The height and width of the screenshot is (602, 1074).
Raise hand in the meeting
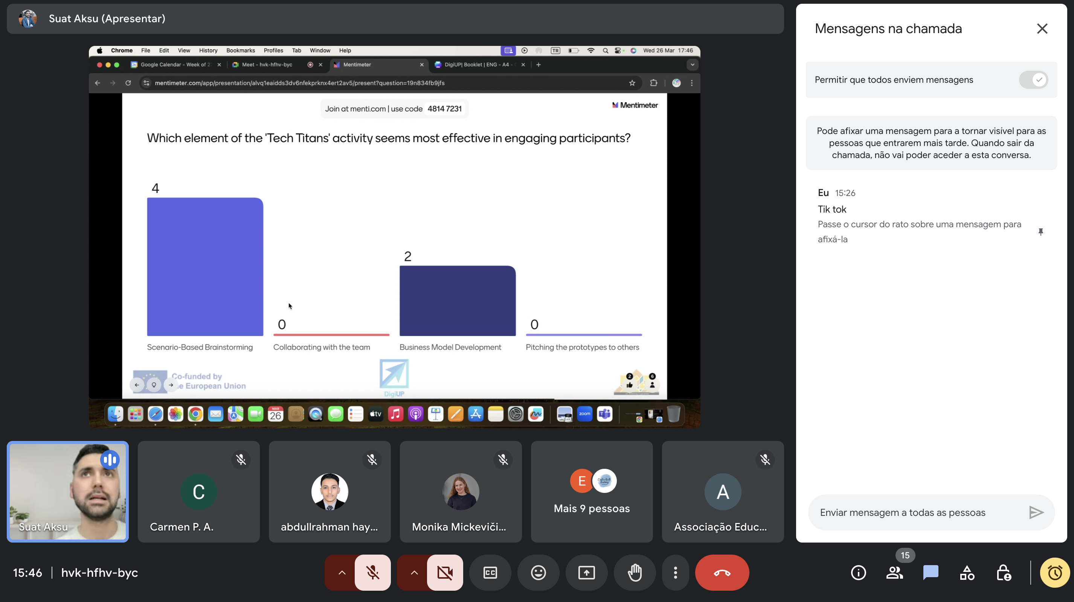(635, 572)
